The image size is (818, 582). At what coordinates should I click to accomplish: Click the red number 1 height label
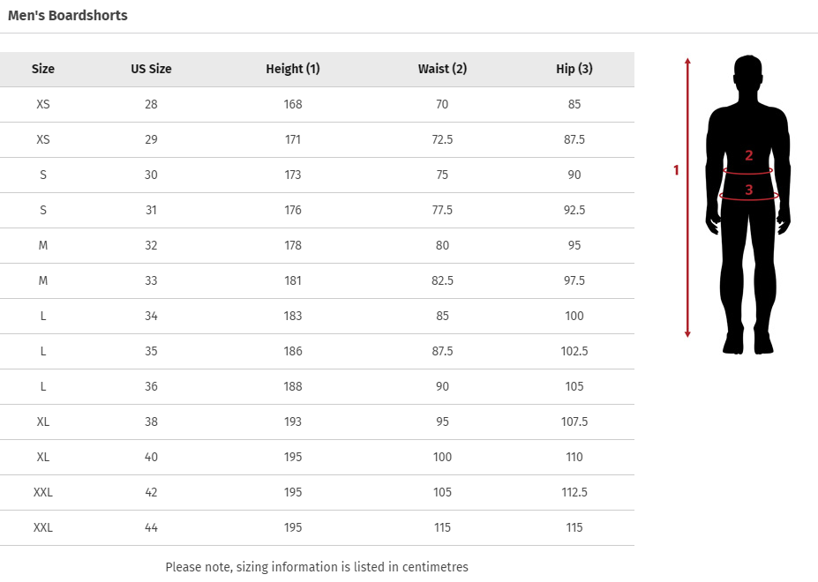tap(677, 170)
